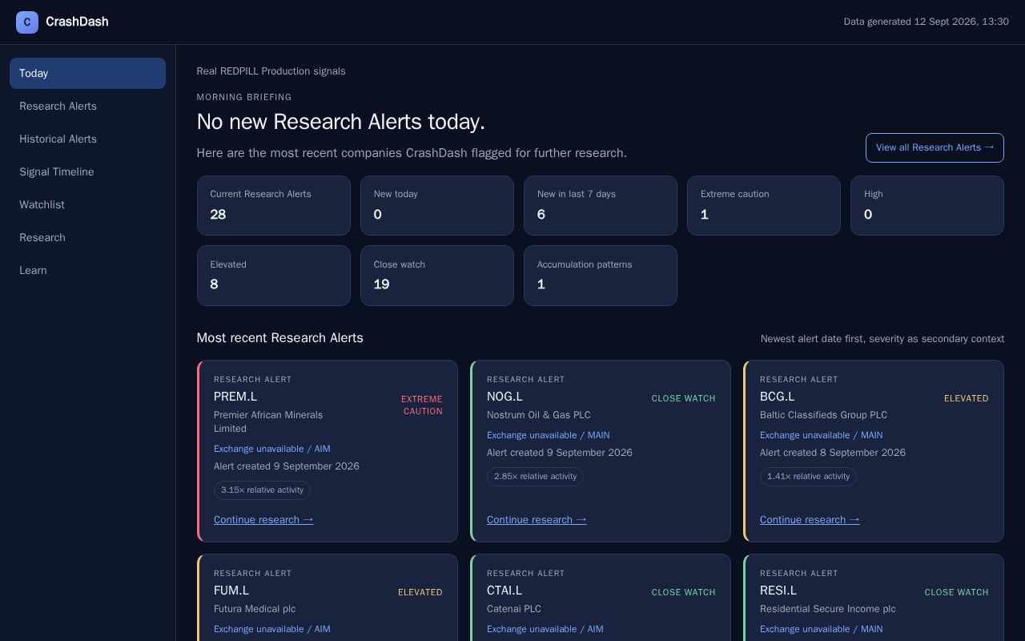Click Nostrum Oil & Gas PLC name
The height and width of the screenshot is (641, 1025).
tap(539, 415)
